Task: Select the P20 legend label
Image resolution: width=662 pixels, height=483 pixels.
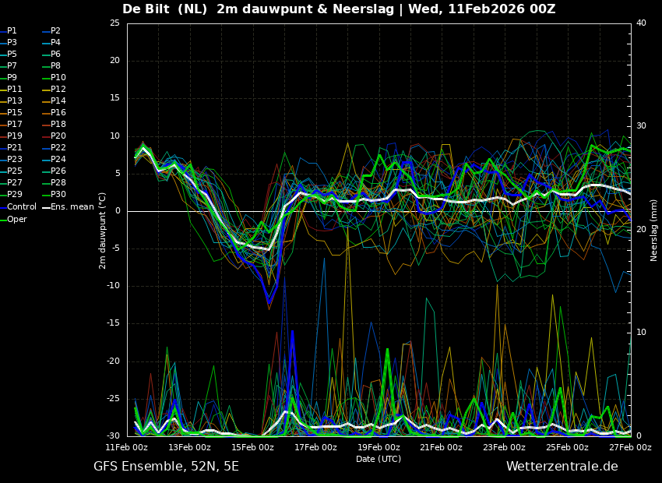Action: [58, 136]
